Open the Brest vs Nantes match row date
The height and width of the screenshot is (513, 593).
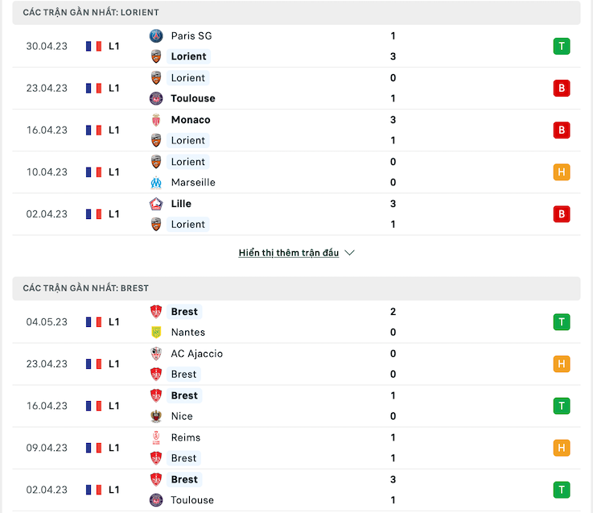[47, 322]
